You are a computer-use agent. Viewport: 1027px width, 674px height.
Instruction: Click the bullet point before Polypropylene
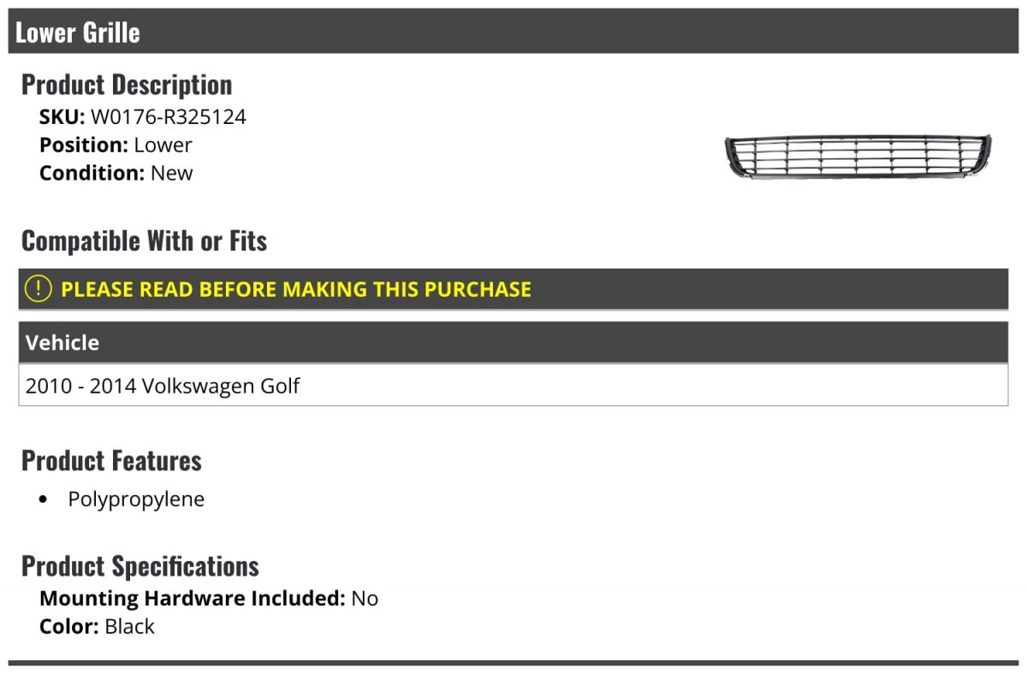coord(45,500)
